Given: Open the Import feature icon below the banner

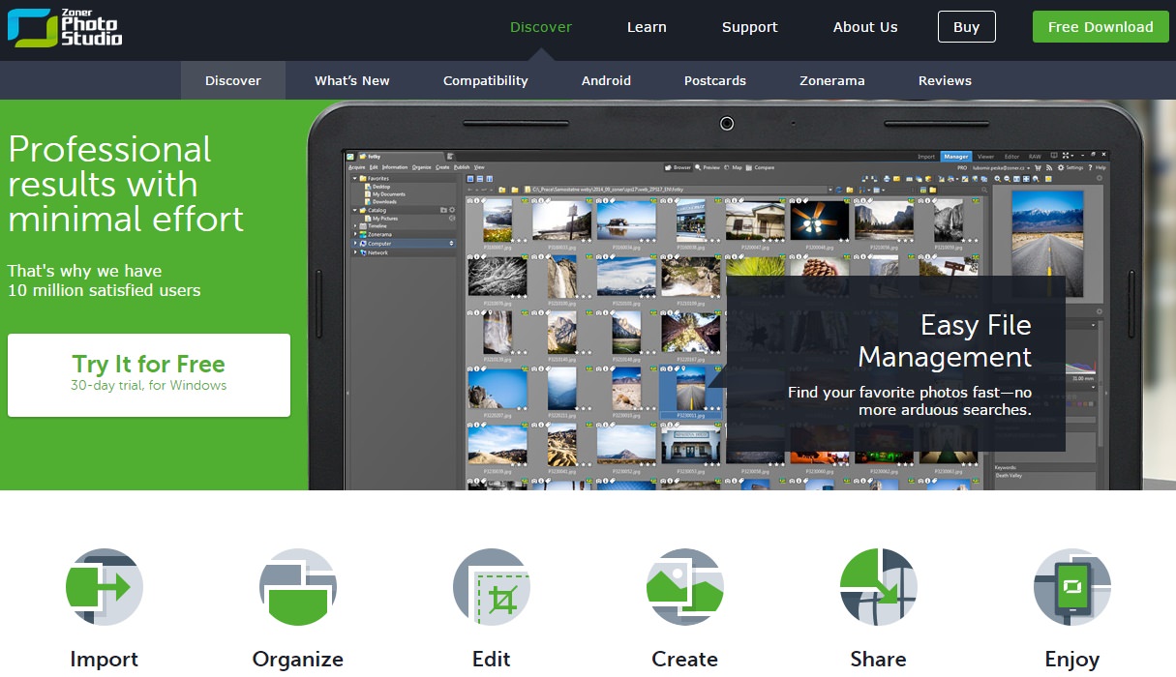Looking at the screenshot, I should click(105, 587).
